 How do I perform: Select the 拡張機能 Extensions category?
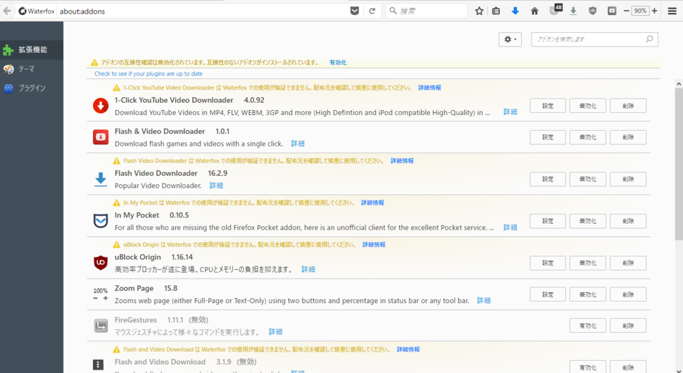pyautogui.click(x=31, y=50)
